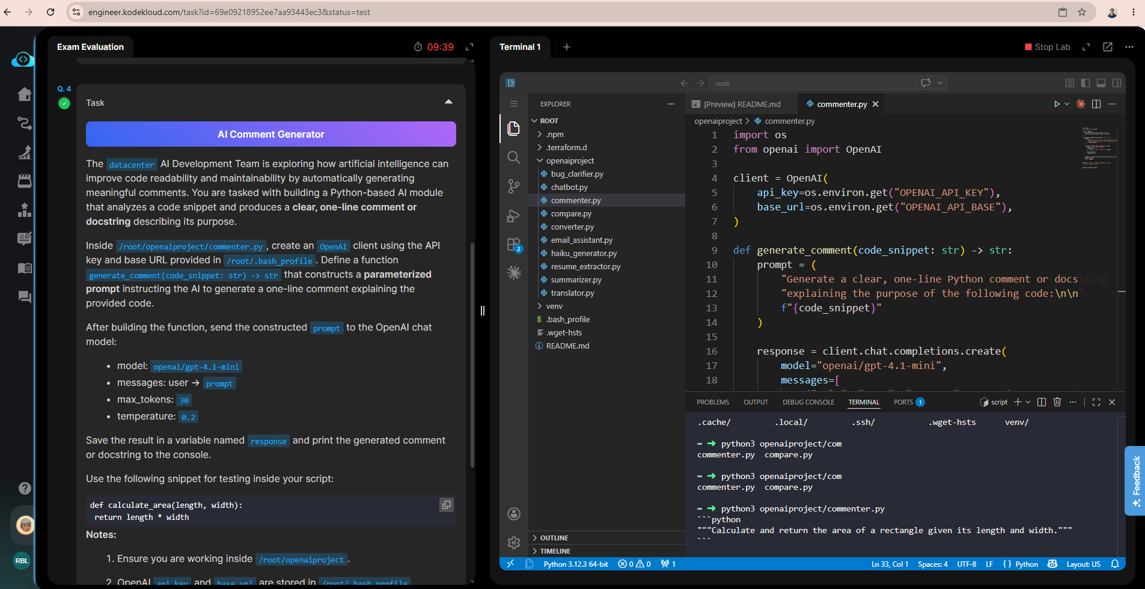Toggle the primary side bar layout button

coord(1085,83)
